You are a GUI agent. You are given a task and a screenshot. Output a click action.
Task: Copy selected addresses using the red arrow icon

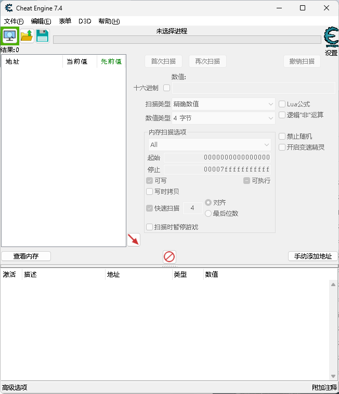click(134, 239)
